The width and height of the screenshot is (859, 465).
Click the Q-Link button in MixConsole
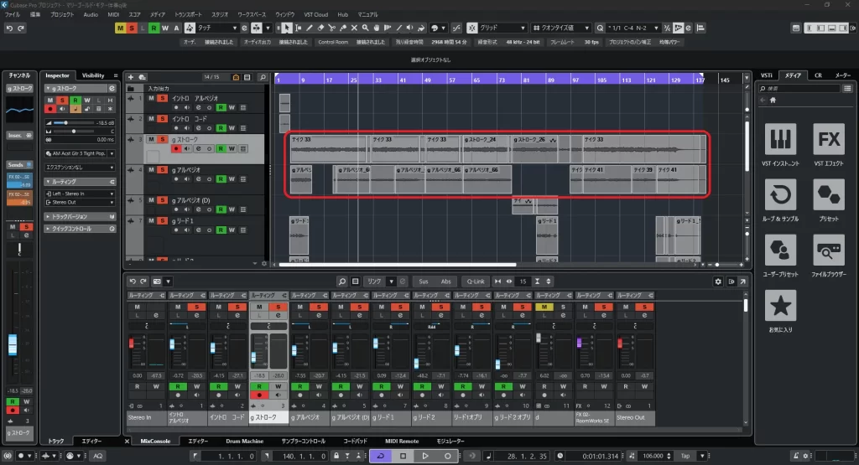[x=475, y=281]
